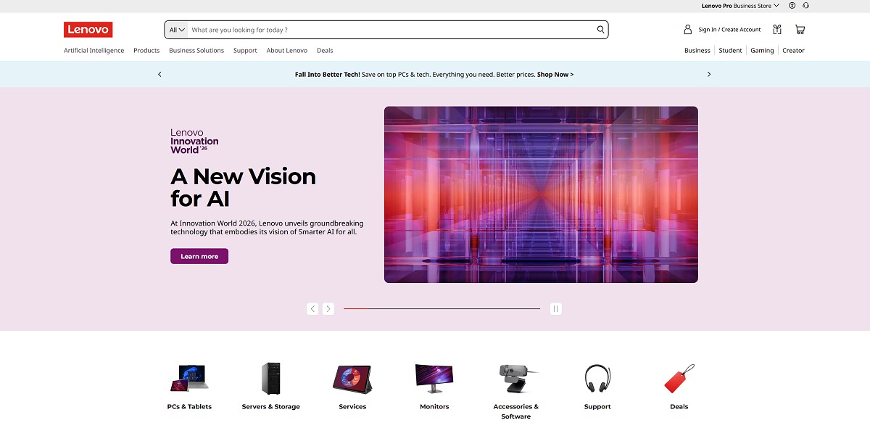This screenshot has width=870, height=436.
Task: Go to the Business store link
Action: (697, 51)
